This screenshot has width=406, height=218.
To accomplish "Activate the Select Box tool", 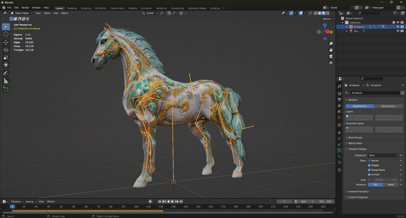I will click(6, 27).
